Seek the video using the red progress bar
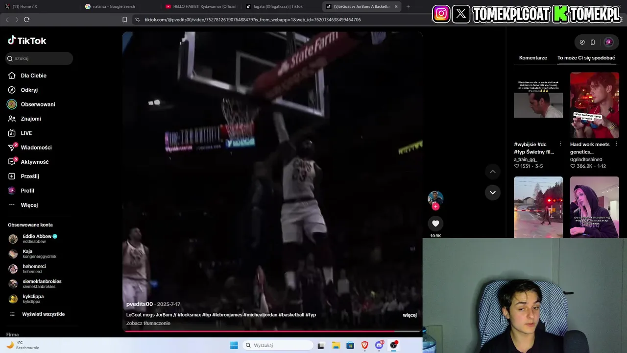The width and height of the screenshot is (627, 353). pyautogui.click(x=272, y=331)
